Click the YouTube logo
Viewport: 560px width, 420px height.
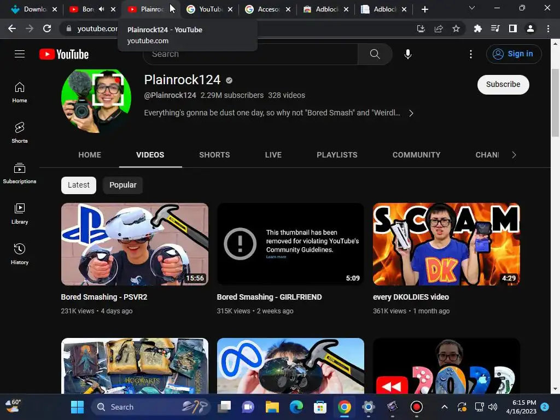pos(64,54)
